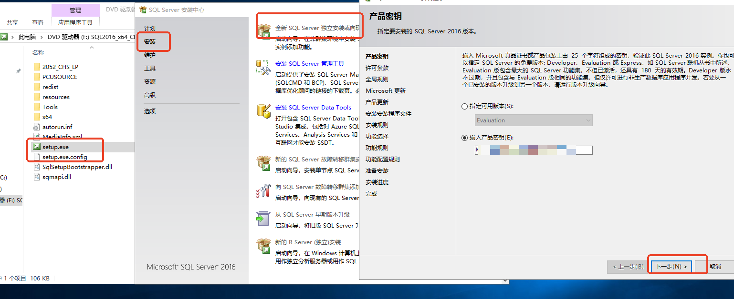The height and width of the screenshot is (299, 734).
Task: Click the 全局规则 step in setup wizard
Action: pos(377,80)
